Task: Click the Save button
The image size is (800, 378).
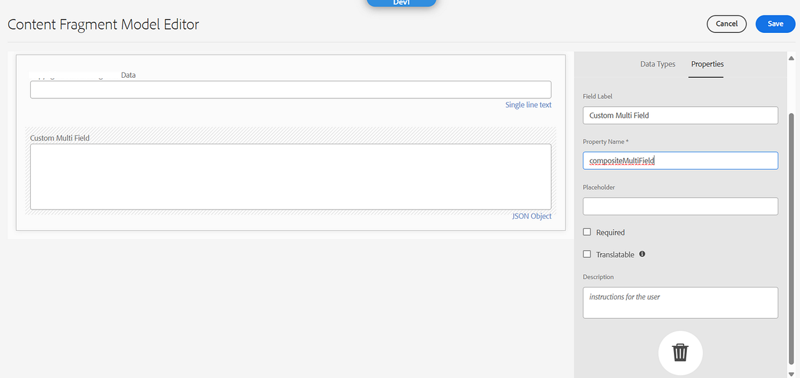Action: [775, 24]
